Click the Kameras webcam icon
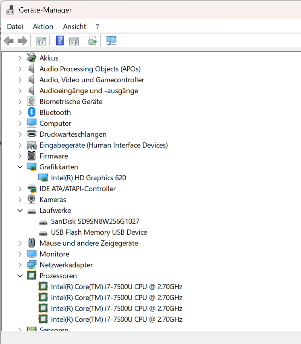The width and height of the screenshot is (301, 344). [x=31, y=199]
